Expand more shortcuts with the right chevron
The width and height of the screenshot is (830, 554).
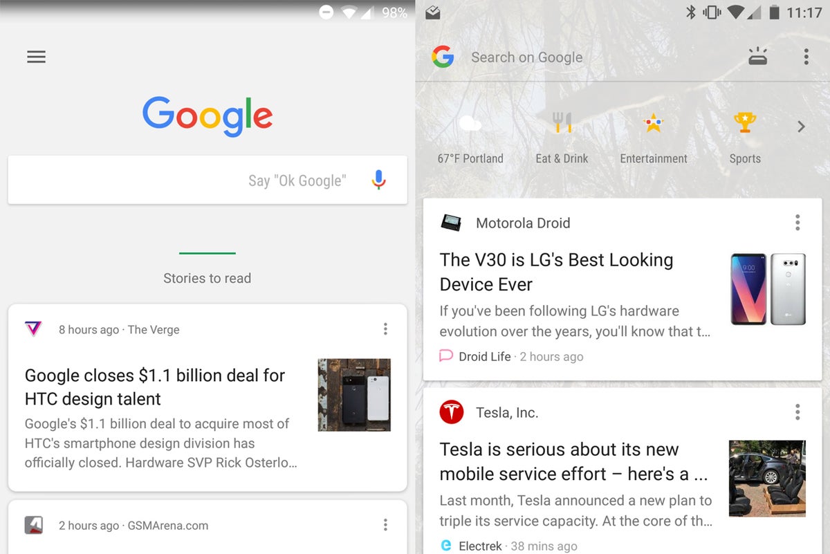(x=801, y=127)
